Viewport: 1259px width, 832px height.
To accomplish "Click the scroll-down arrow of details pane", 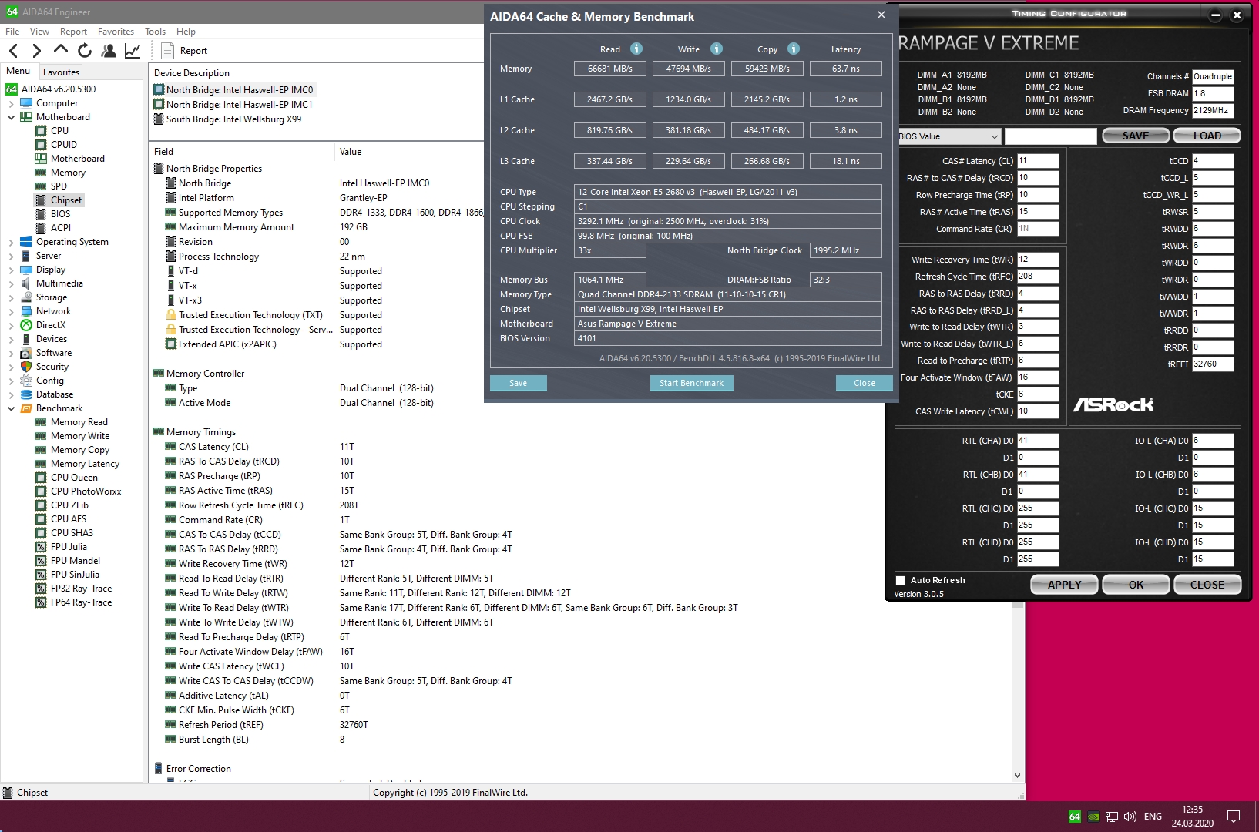I will pos(1017,776).
